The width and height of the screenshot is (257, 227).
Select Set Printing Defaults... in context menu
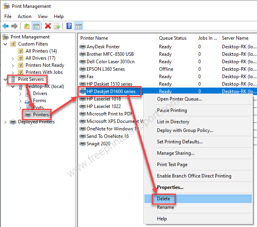[x=198, y=142]
